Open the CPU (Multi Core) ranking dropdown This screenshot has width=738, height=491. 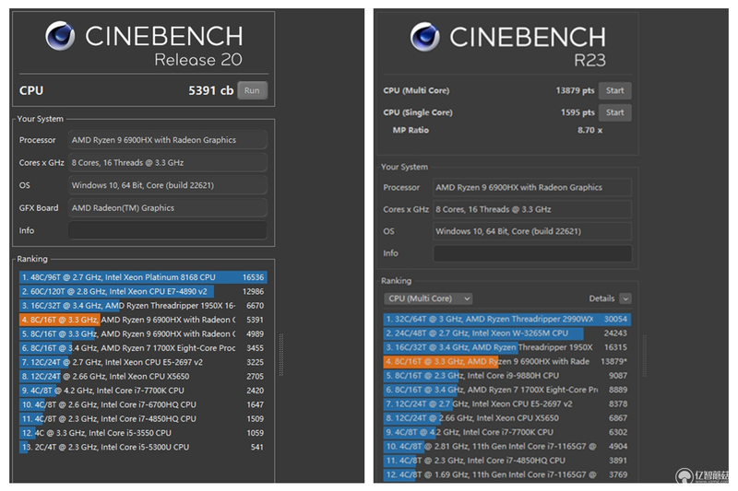click(x=428, y=298)
